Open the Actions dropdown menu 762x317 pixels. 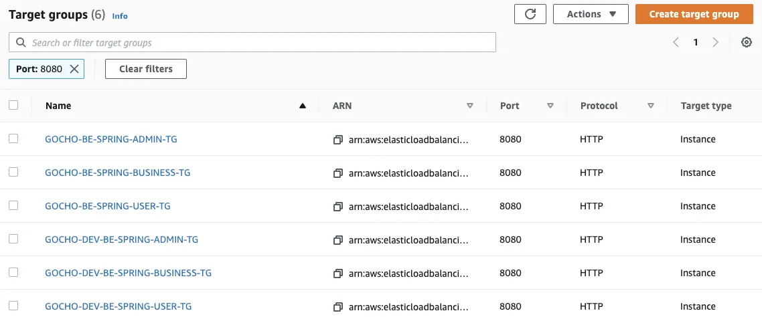[591, 14]
